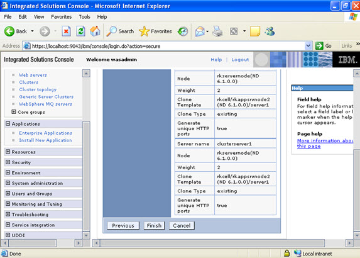Click the Logout link
The height and width of the screenshot is (258, 360).
click(x=240, y=60)
